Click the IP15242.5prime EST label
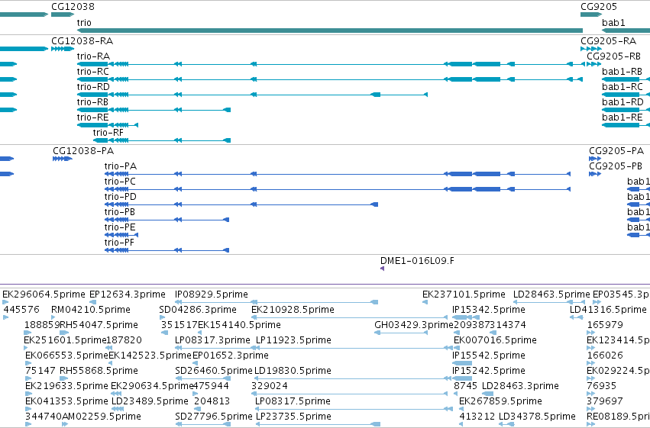 489,372
